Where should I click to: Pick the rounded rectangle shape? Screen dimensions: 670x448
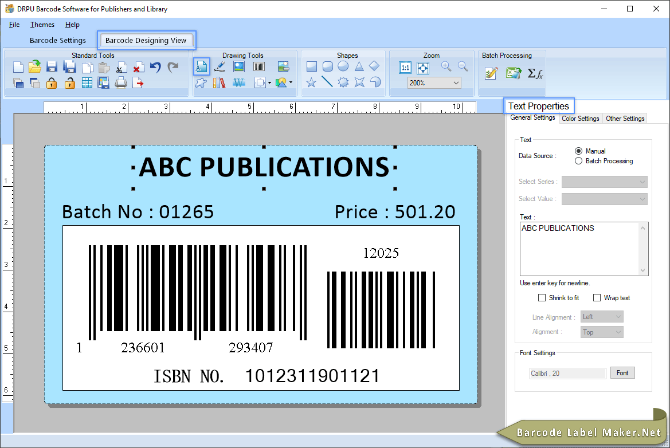coord(328,66)
